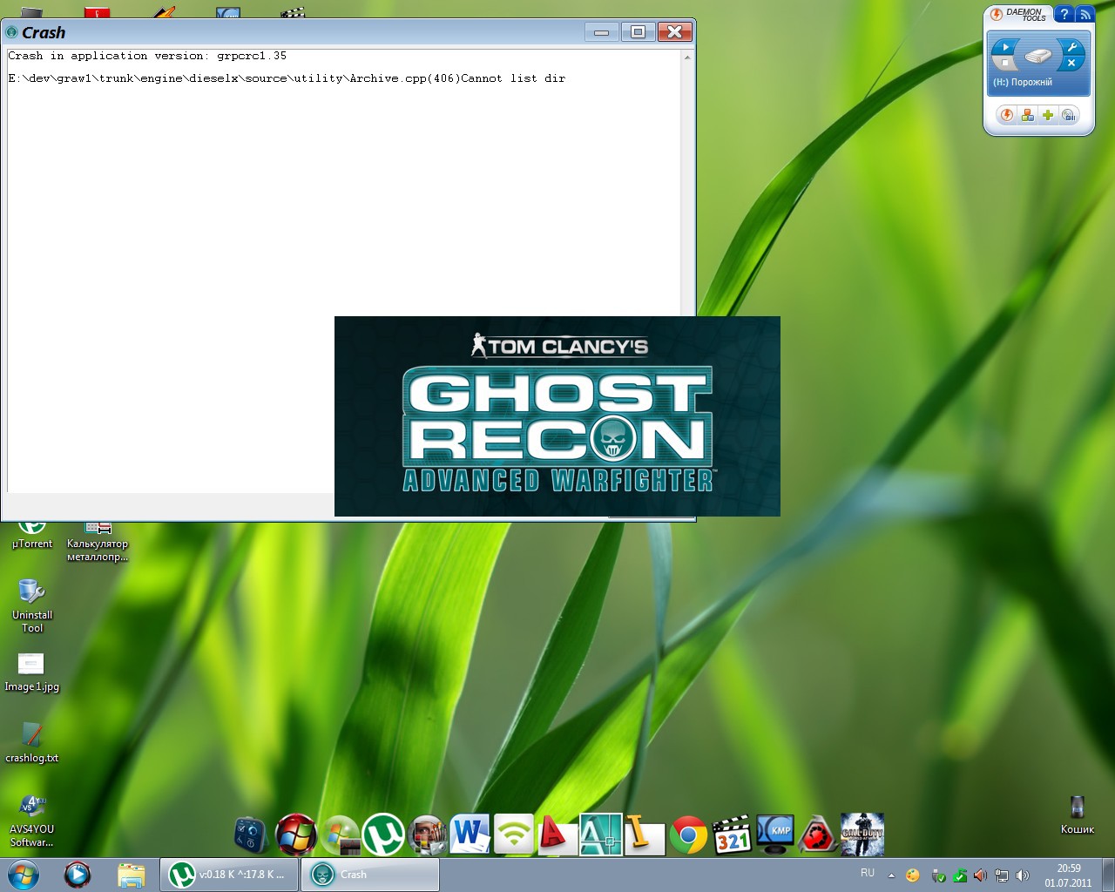Open the µTorrent icon in the dock
1115x892 pixels.
click(x=383, y=835)
